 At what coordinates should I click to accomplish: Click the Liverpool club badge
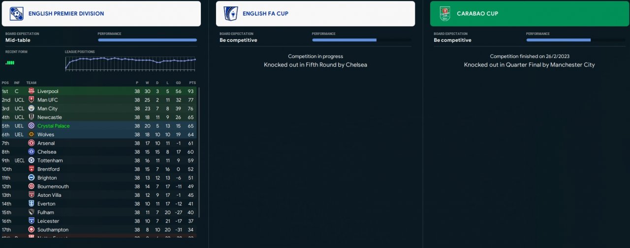(31, 92)
